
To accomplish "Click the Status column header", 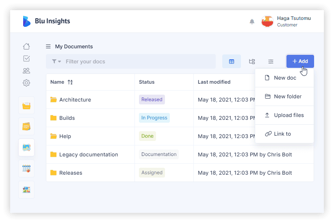I will pyautogui.click(x=147, y=82).
